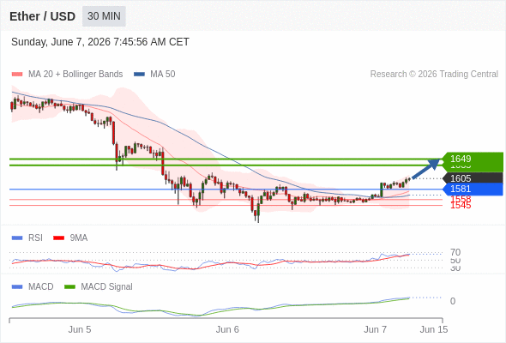Click the black 1605 current price tag
Image resolution: width=506 pixels, height=343 pixels.
coord(473,178)
